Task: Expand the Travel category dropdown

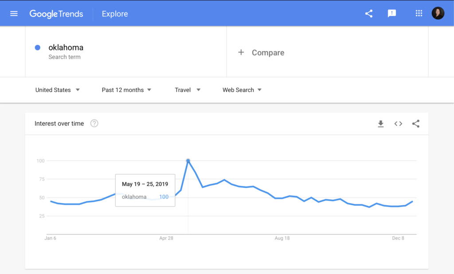Action: pyautogui.click(x=188, y=90)
